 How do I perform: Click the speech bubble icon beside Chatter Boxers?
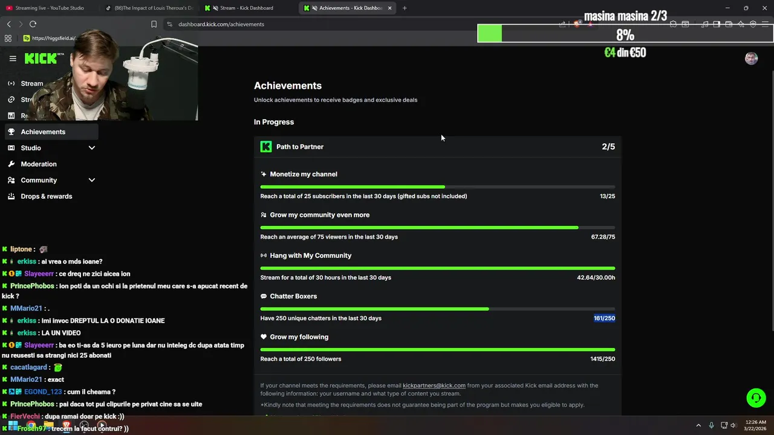click(264, 296)
